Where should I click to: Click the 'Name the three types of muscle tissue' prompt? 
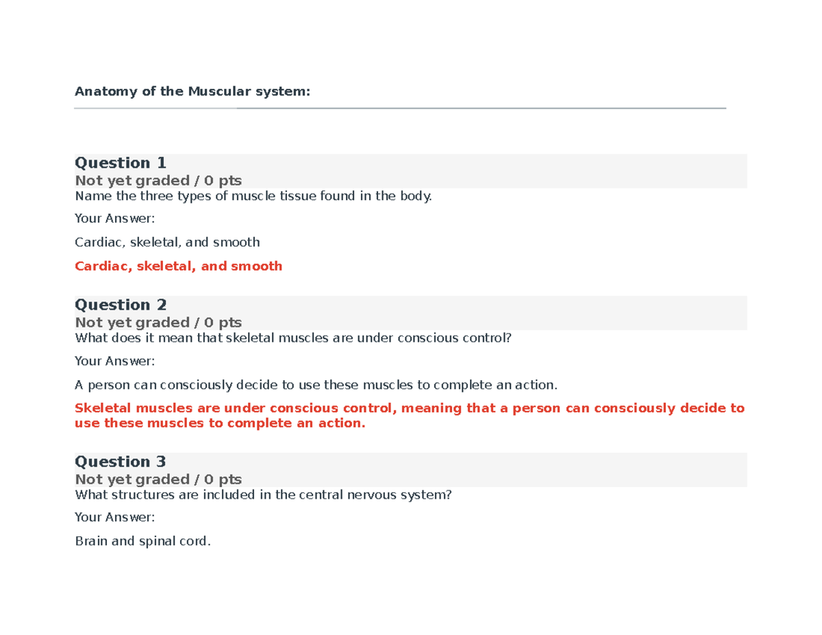pyautogui.click(x=253, y=197)
